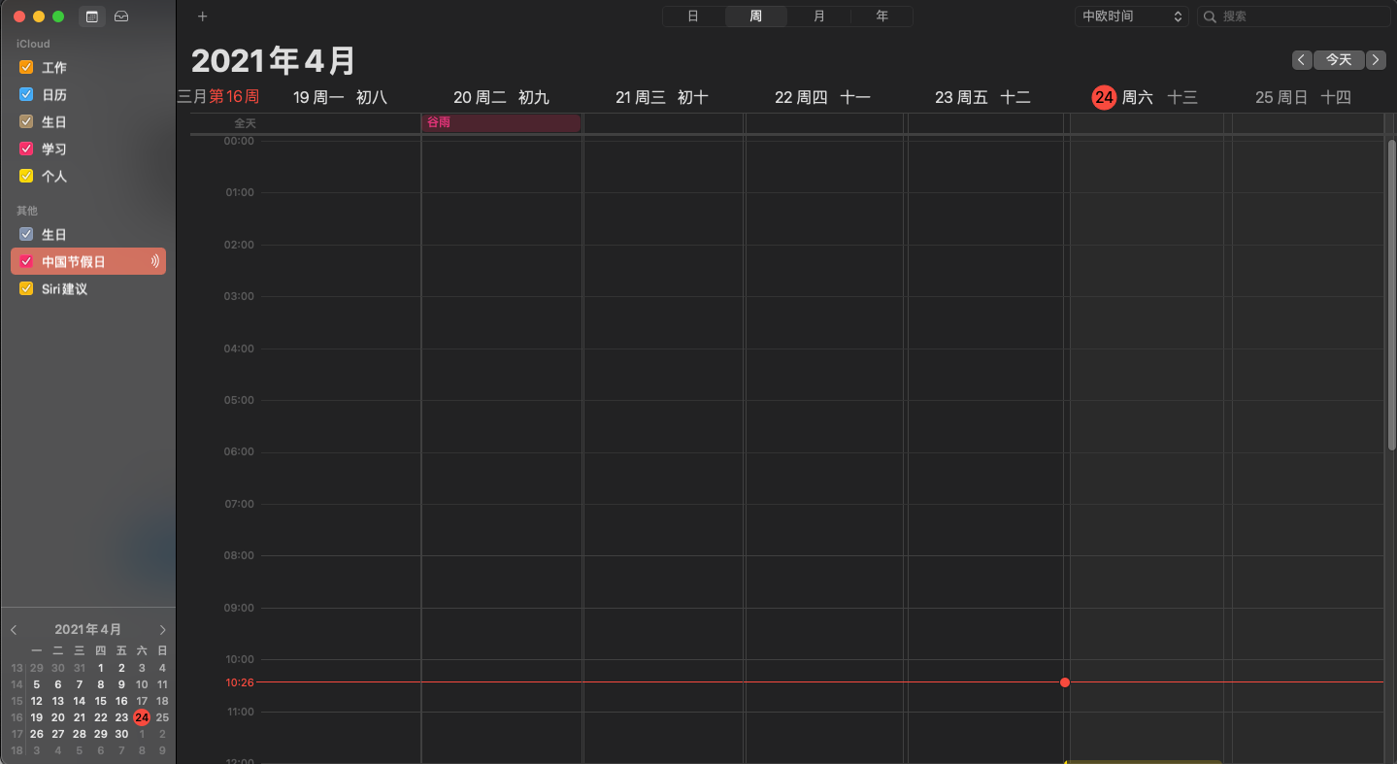The height and width of the screenshot is (764, 1397).
Task: Click the 第16周 week number label
Action: (x=234, y=97)
